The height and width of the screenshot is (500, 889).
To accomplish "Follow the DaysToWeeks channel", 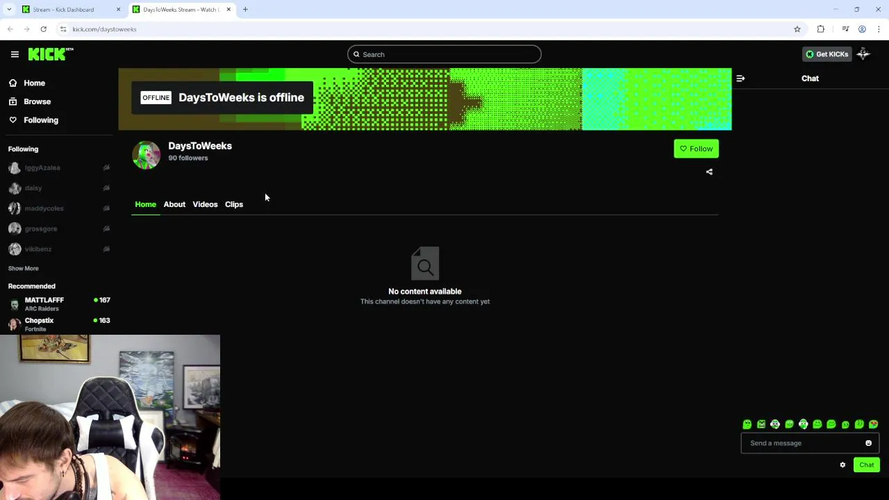I will tap(696, 149).
